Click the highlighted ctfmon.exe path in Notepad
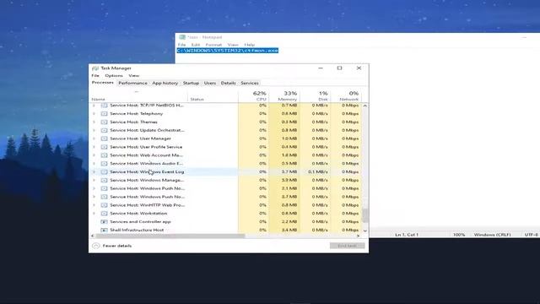This screenshot has height=304, width=540. (228, 51)
